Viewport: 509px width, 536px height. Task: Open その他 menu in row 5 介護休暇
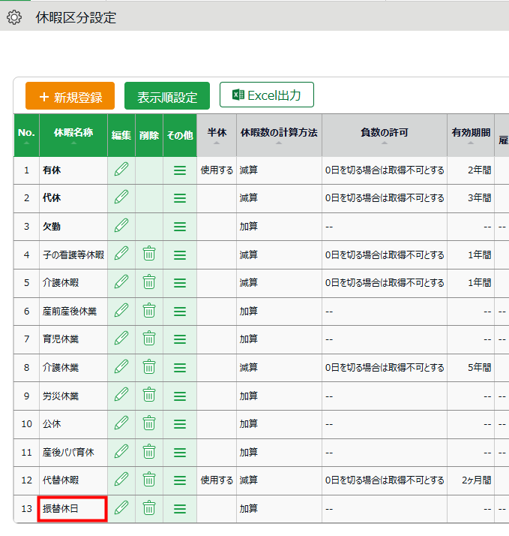(180, 283)
